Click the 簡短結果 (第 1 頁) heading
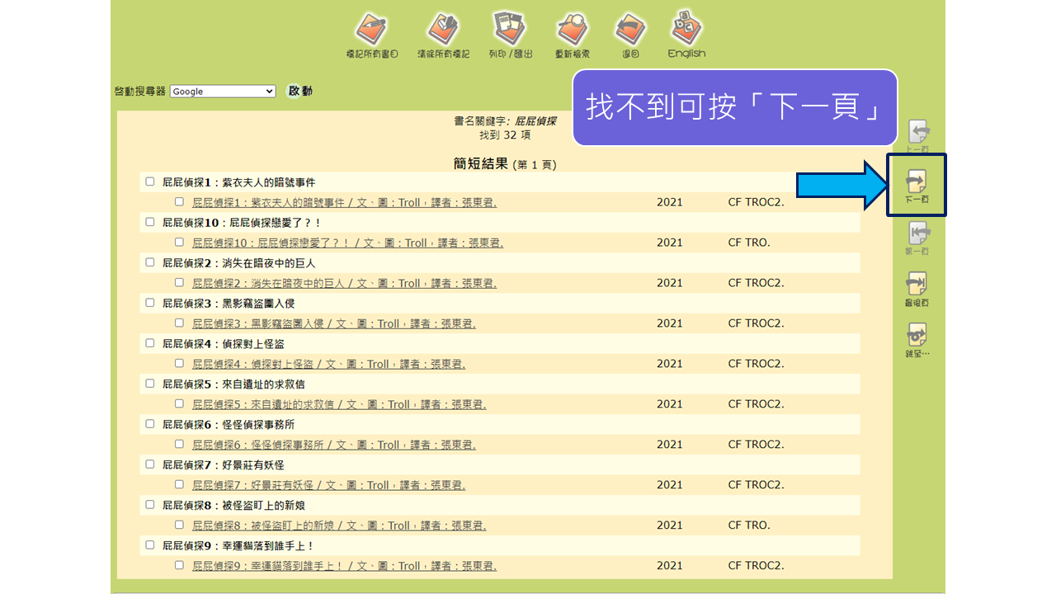Viewport: 1056px width, 594px height. (x=505, y=163)
